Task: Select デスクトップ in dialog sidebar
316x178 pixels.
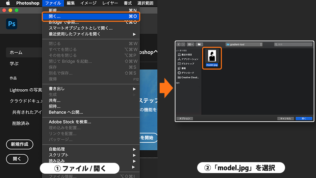Action: click(x=186, y=64)
